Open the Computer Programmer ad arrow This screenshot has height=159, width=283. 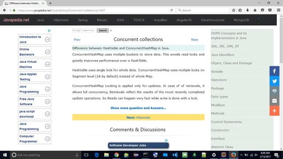[47, 139]
